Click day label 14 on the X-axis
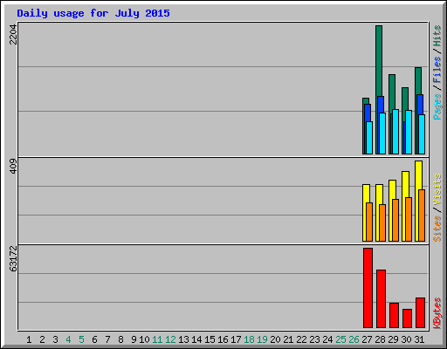Viewport: 447px width, 349px height. tap(196, 339)
